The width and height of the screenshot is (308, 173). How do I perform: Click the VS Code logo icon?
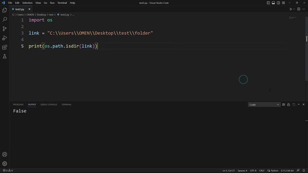3,3
